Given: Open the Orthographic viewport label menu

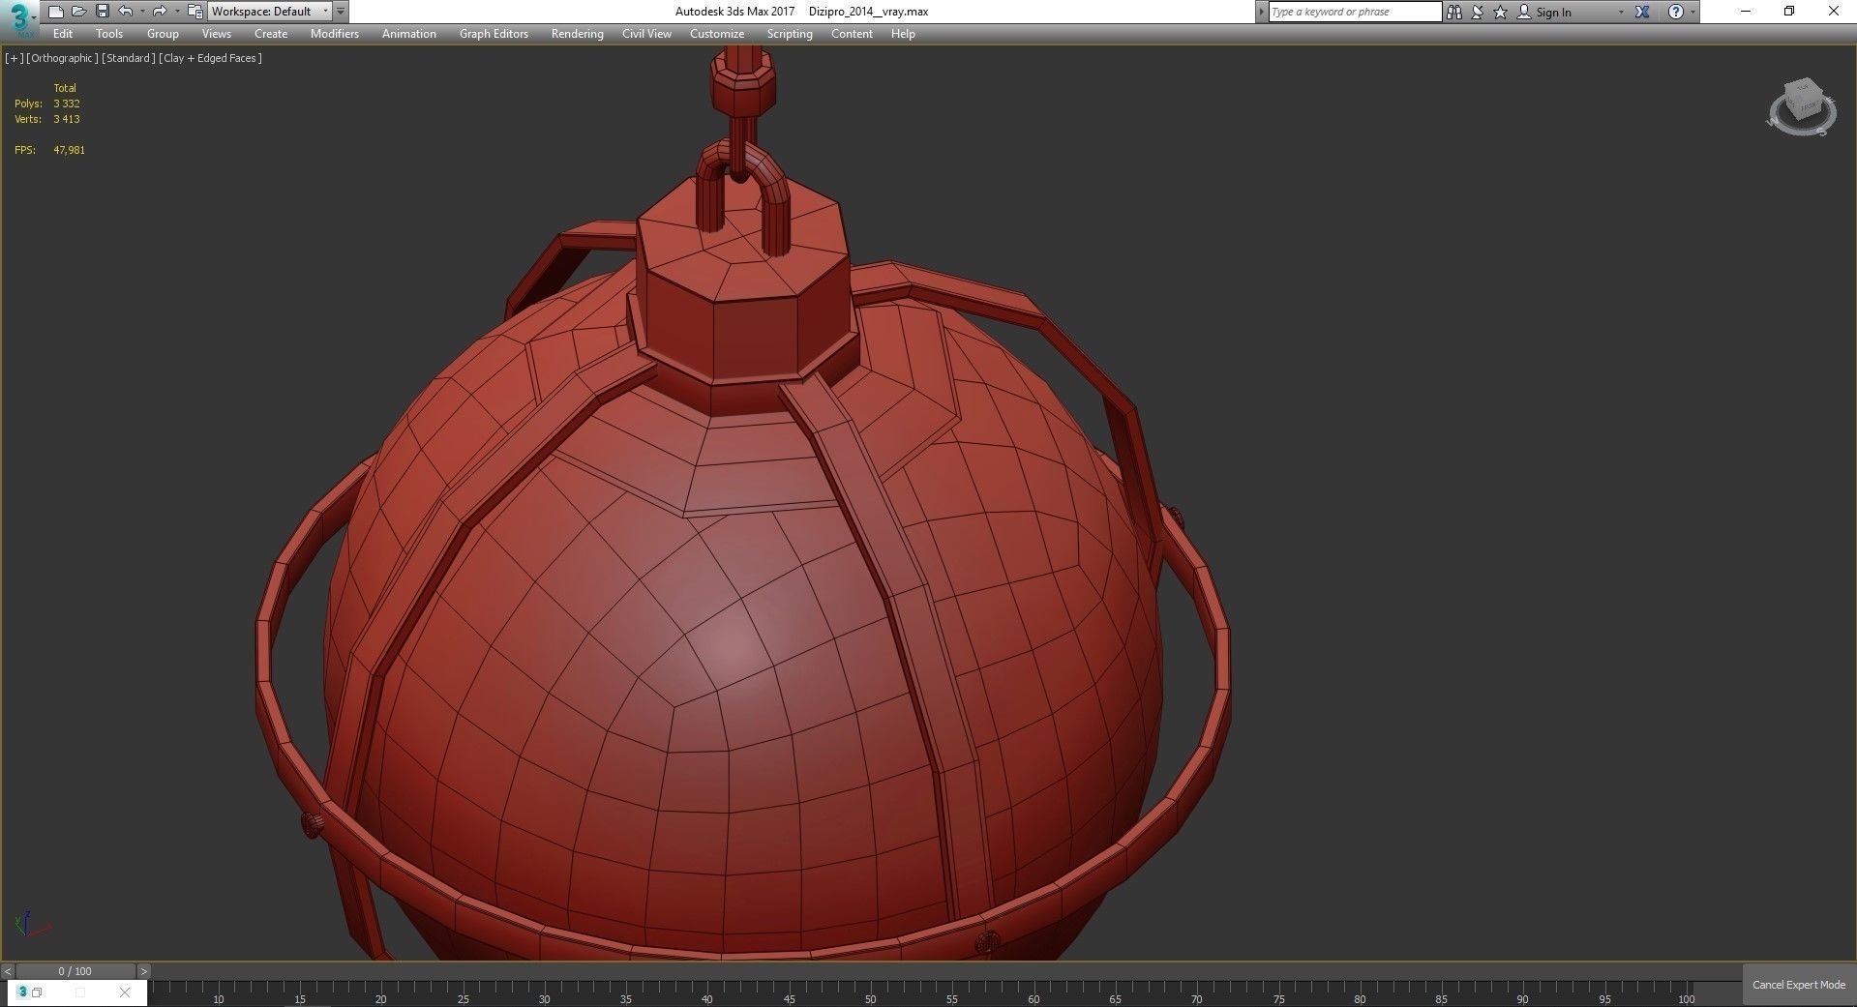Looking at the screenshot, I should (x=62, y=58).
